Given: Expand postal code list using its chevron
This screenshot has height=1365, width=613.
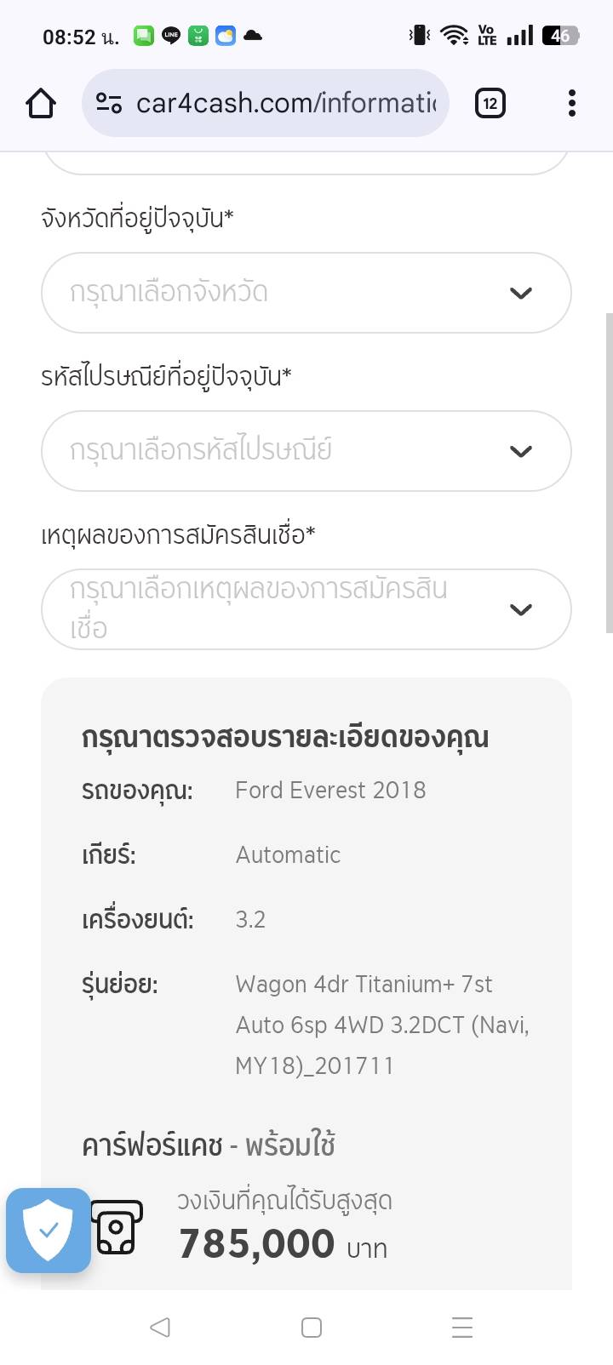Looking at the screenshot, I should pyautogui.click(x=520, y=451).
